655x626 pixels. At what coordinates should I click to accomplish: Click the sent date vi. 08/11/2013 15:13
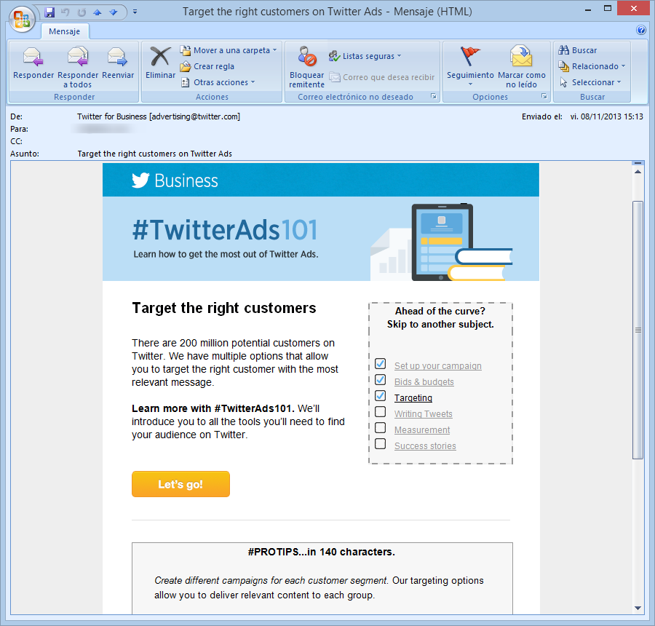(606, 116)
